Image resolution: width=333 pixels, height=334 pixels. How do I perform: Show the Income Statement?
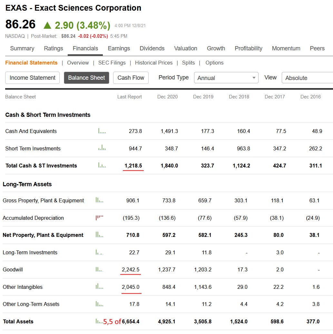pyautogui.click(x=32, y=78)
